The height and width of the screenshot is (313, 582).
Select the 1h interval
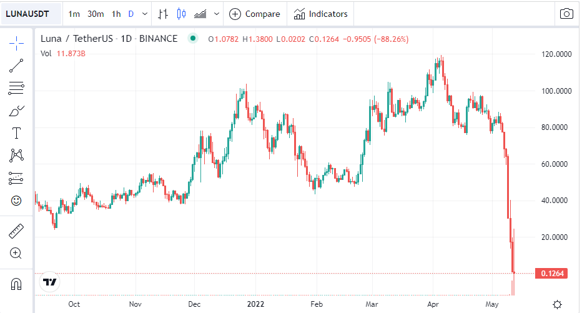click(x=116, y=14)
